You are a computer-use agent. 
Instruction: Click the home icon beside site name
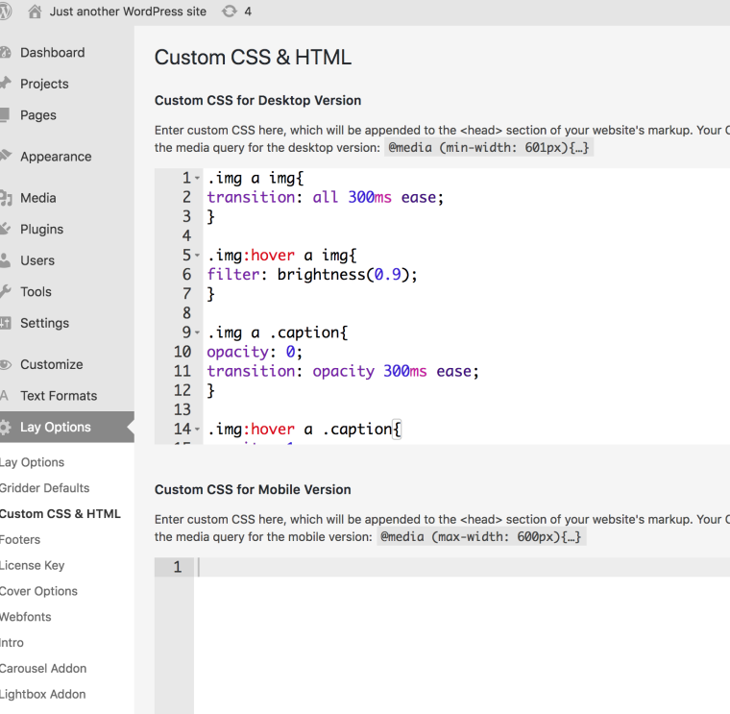tap(35, 12)
